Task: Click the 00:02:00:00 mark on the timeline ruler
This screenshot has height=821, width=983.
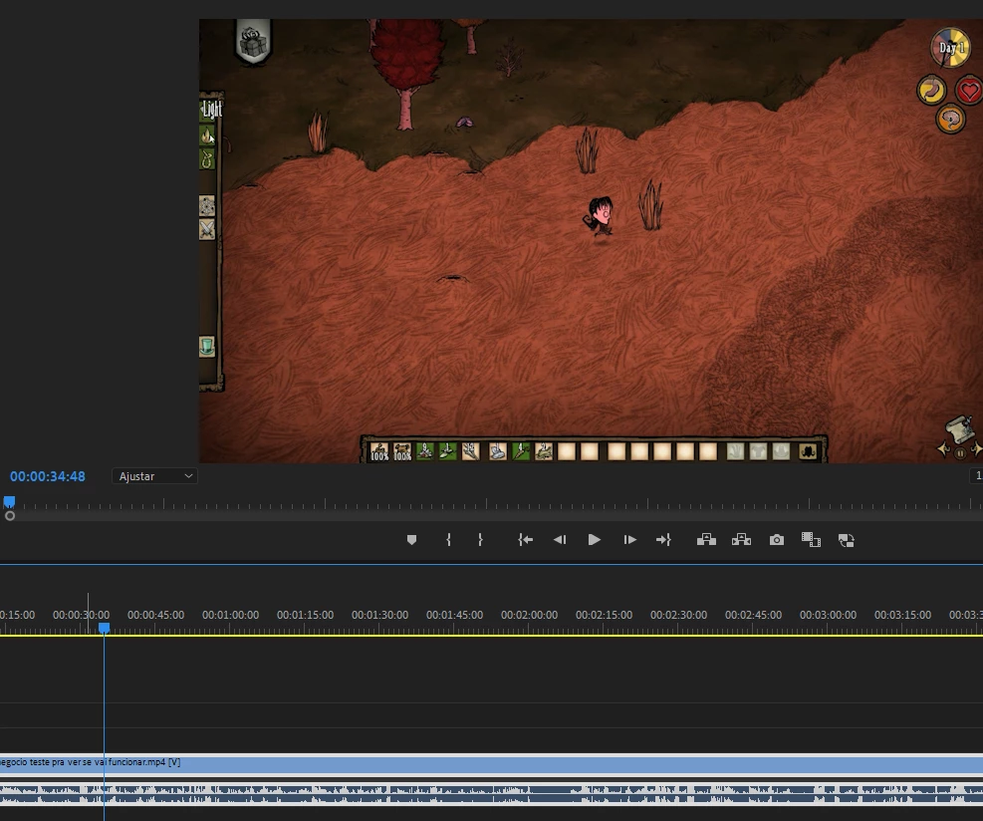Action: tap(529, 616)
